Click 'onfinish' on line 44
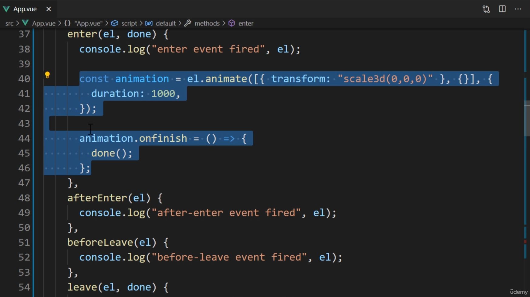The height and width of the screenshot is (297, 530). tap(163, 138)
